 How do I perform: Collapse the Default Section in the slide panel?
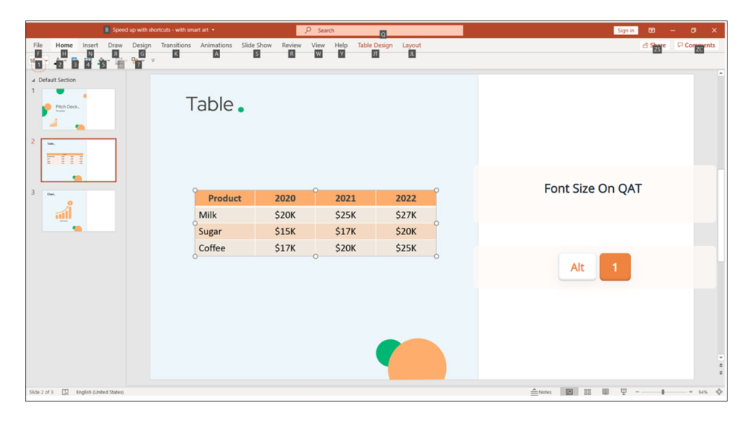[34, 80]
